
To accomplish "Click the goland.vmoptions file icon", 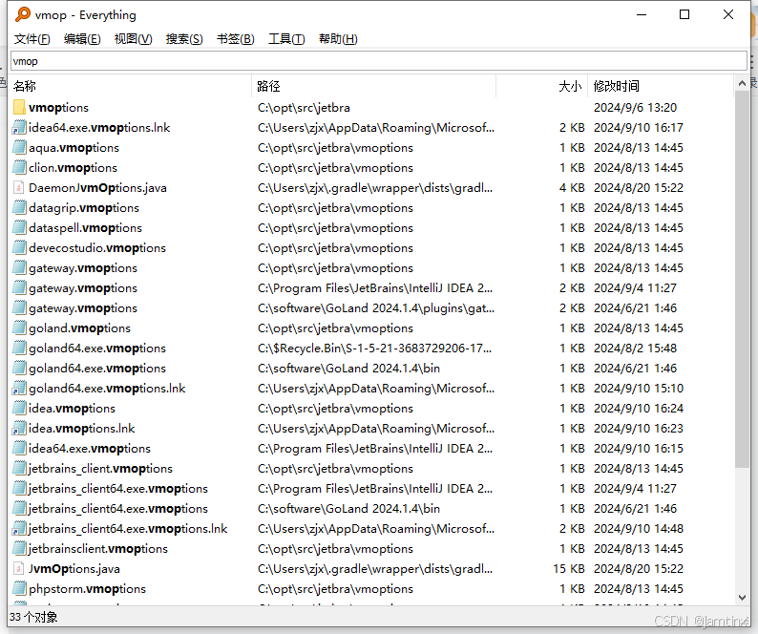I will 19,328.
